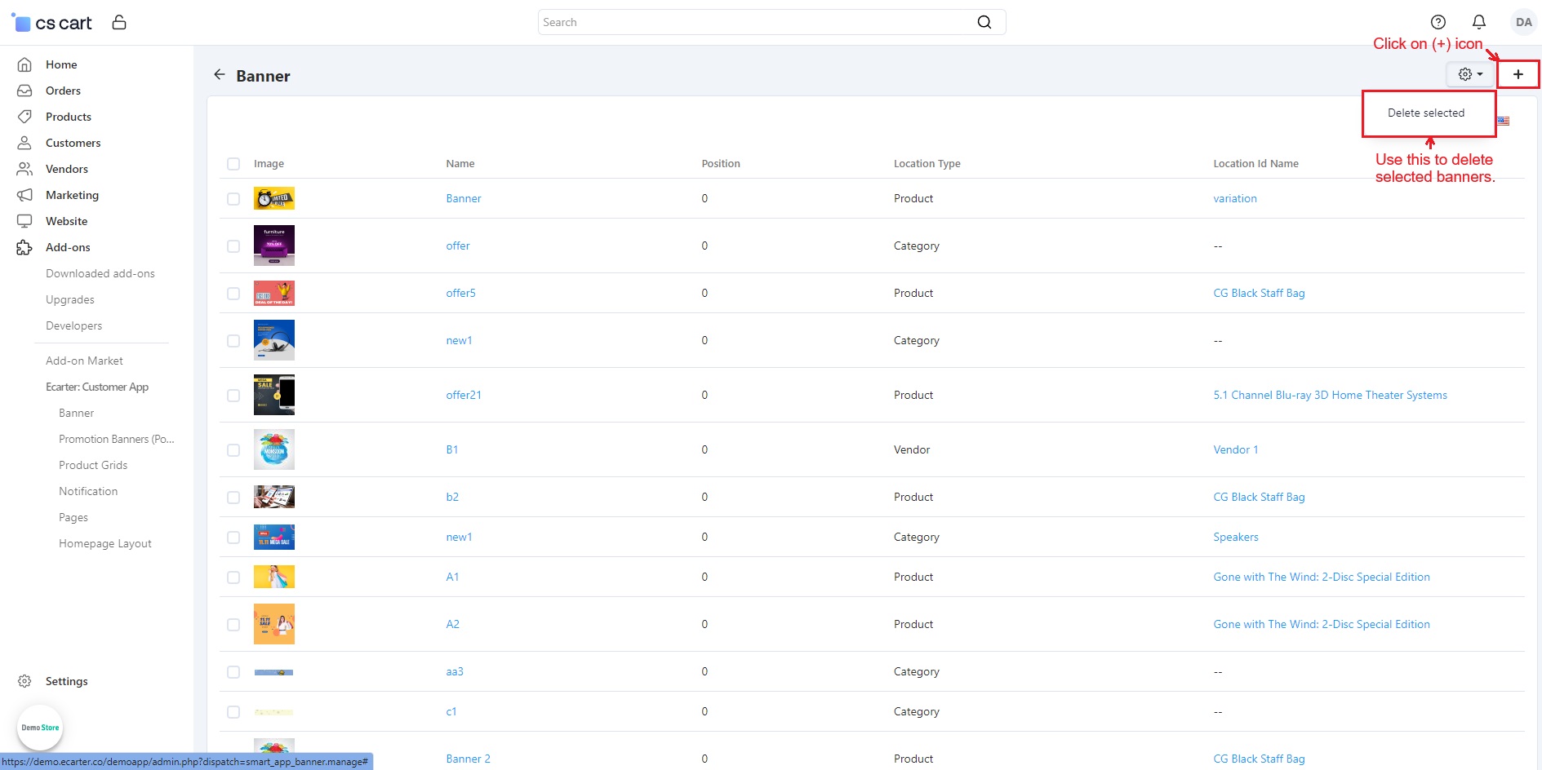The width and height of the screenshot is (1542, 770).
Task: Click the A2 banner thumbnail image
Action: coord(274,625)
